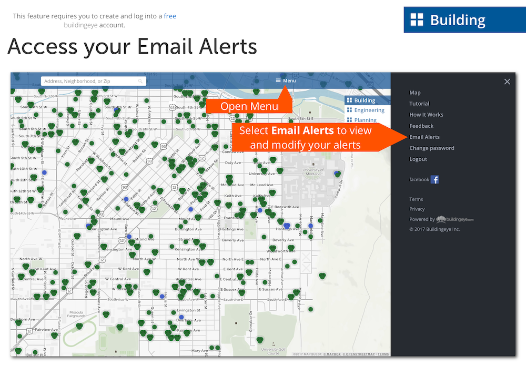Open the Terms link in the side menu
This screenshot has width=526, height=376.
coord(416,199)
